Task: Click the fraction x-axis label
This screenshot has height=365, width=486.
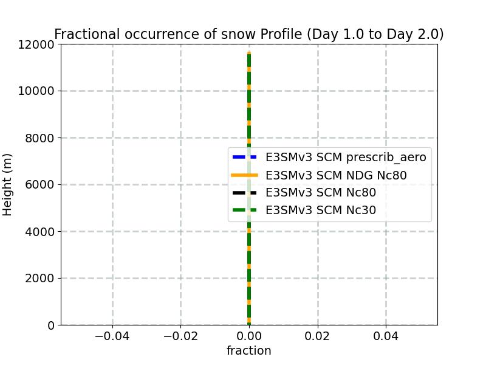Action: tap(249, 350)
